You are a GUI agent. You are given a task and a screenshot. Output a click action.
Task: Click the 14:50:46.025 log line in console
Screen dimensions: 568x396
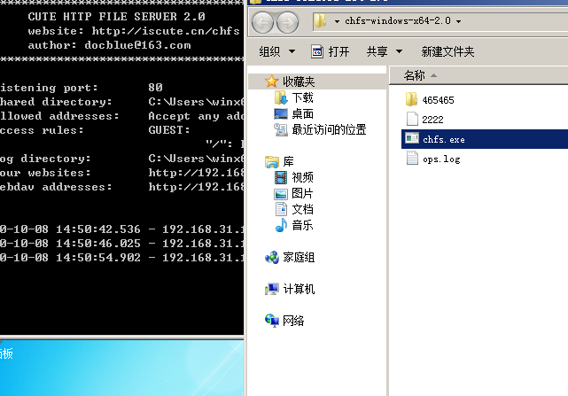click(121, 244)
